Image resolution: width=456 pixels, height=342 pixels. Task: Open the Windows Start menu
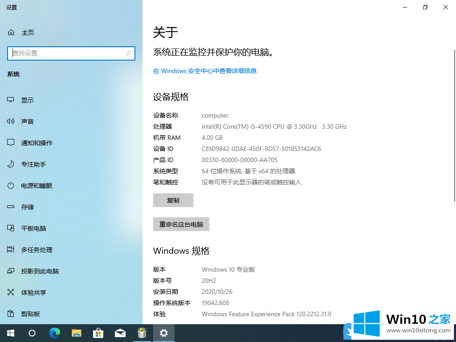(x=11, y=333)
